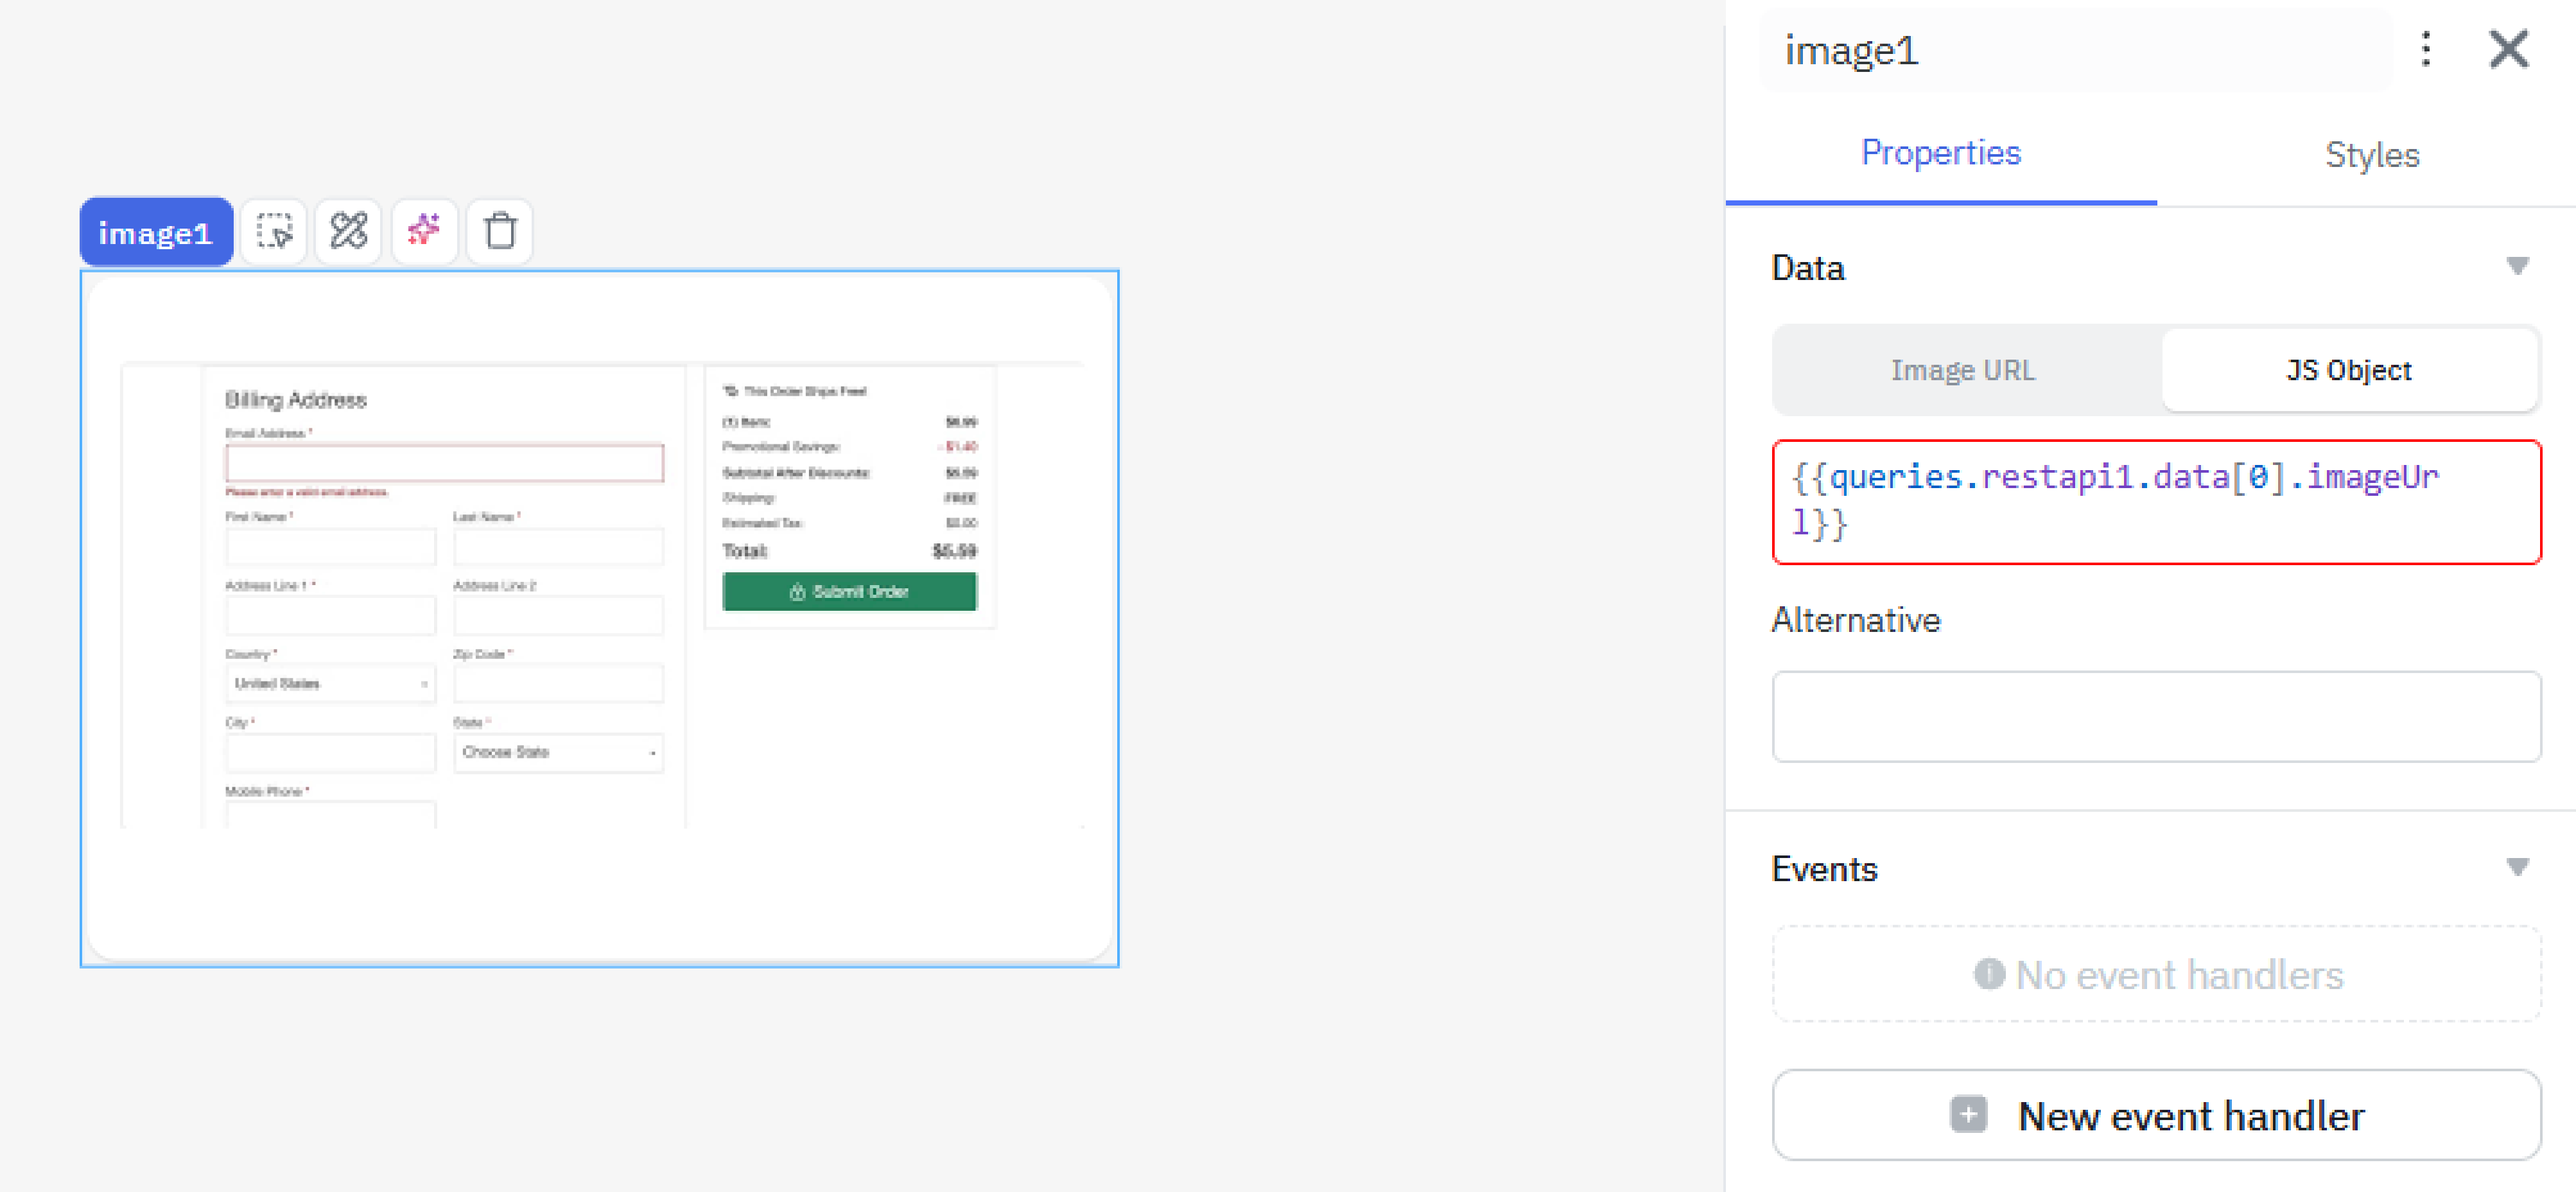The image size is (2576, 1192).
Task: Open the Choose State dropdown in the form preview
Action: [558, 752]
